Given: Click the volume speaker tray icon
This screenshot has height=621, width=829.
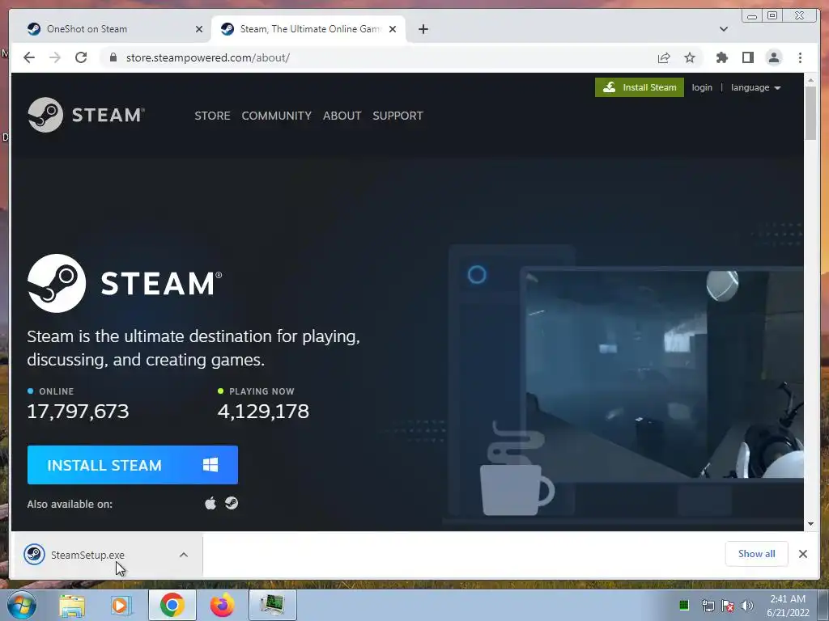Looking at the screenshot, I should pyautogui.click(x=746, y=606).
